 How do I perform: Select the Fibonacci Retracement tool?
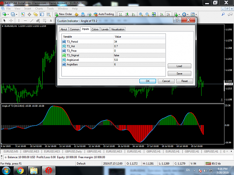click(45, 21)
